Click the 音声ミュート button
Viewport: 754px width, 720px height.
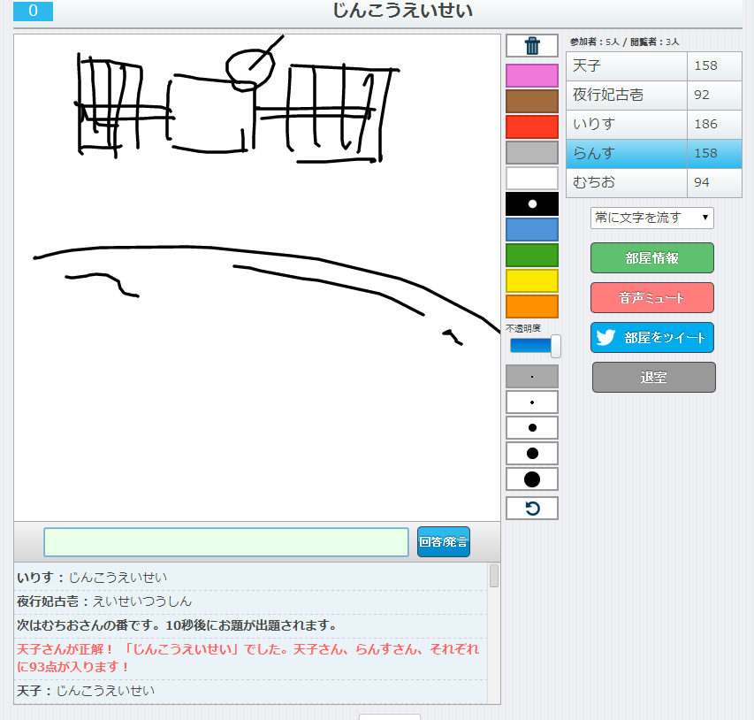[x=651, y=298]
